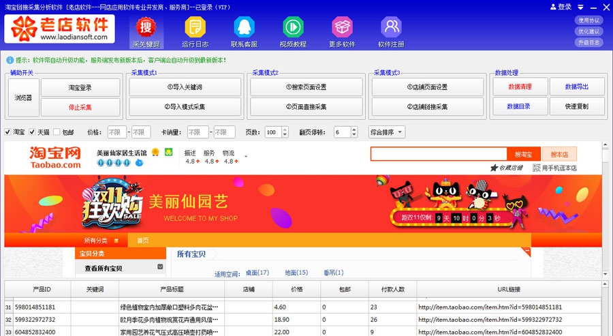Click the ①搜索页面设置 button

click(x=306, y=87)
